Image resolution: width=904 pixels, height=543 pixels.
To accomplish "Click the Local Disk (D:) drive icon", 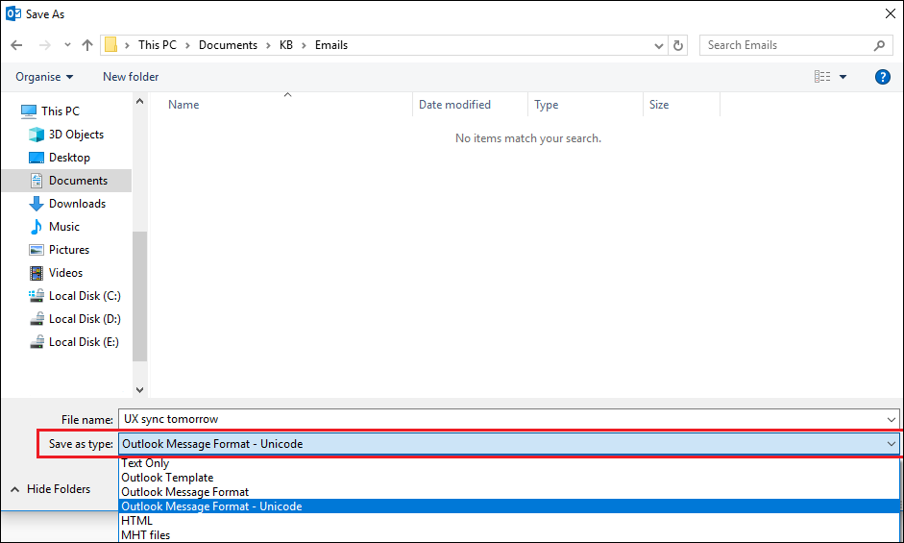I will click(x=37, y=318).
